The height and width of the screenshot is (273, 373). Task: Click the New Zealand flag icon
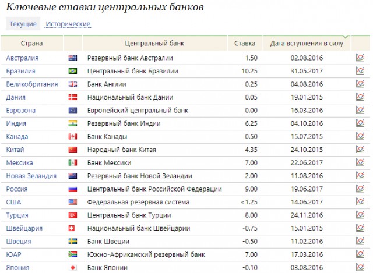(73, 176)
